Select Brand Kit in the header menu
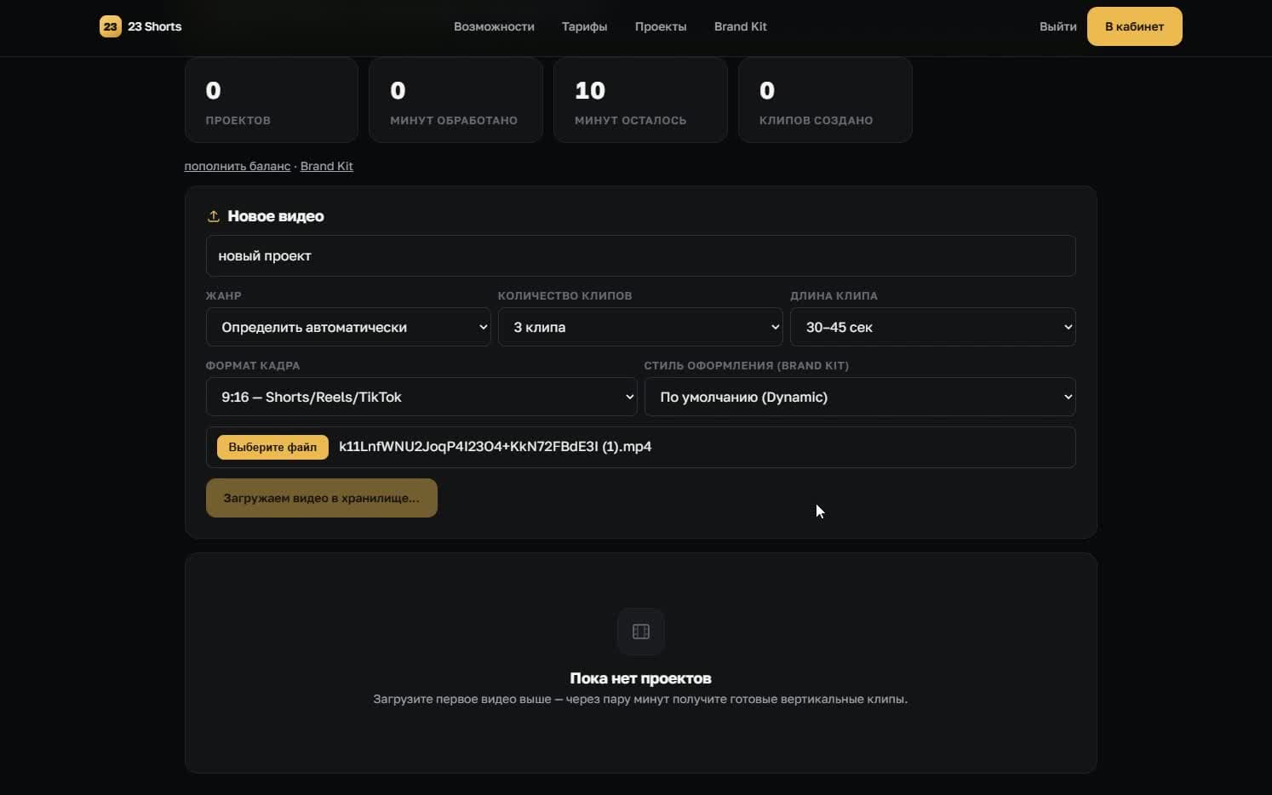 tap(741, 26)
